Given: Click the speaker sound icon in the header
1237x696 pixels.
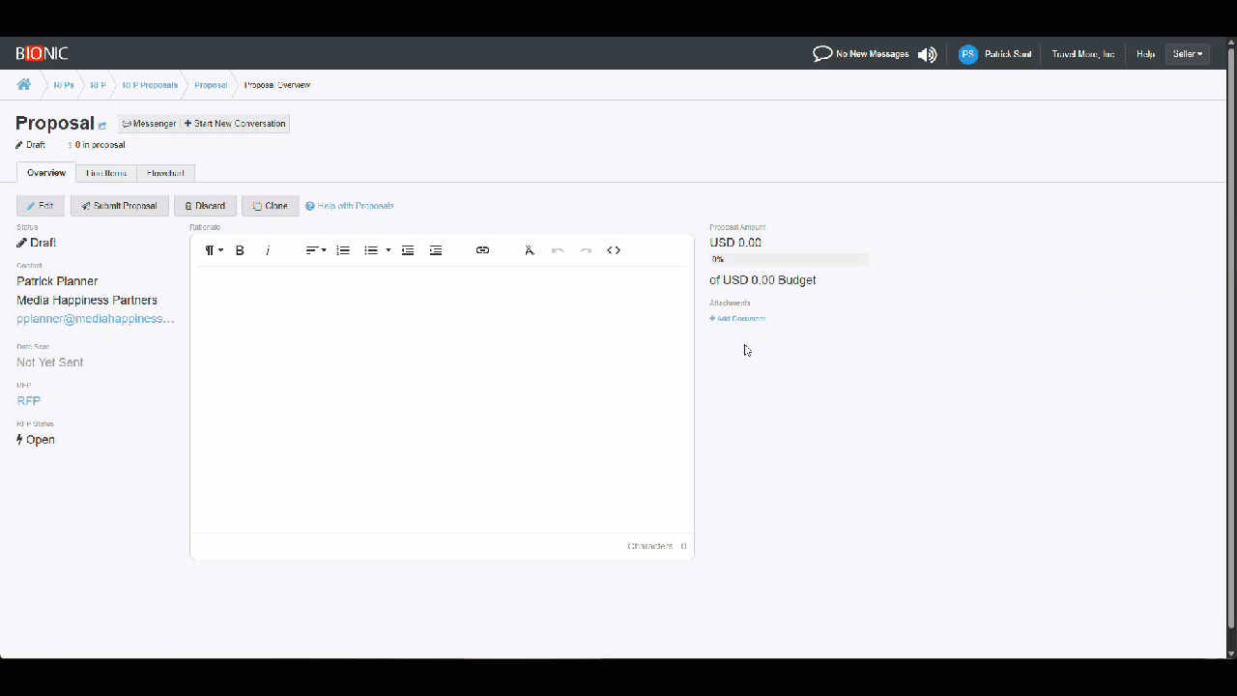Looking at the screenshot, I should coord(928,54).
